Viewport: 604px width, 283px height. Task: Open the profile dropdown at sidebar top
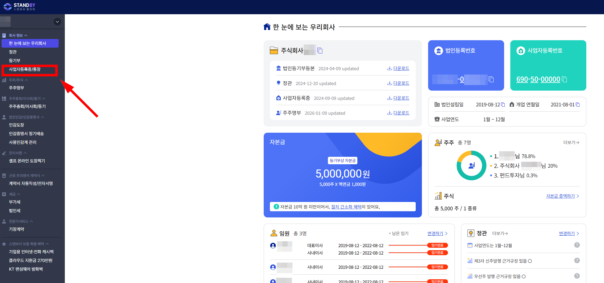pos(57,22)
